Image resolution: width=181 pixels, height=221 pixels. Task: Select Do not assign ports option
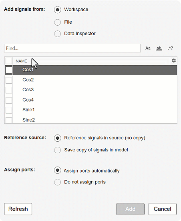pos(58,182)
